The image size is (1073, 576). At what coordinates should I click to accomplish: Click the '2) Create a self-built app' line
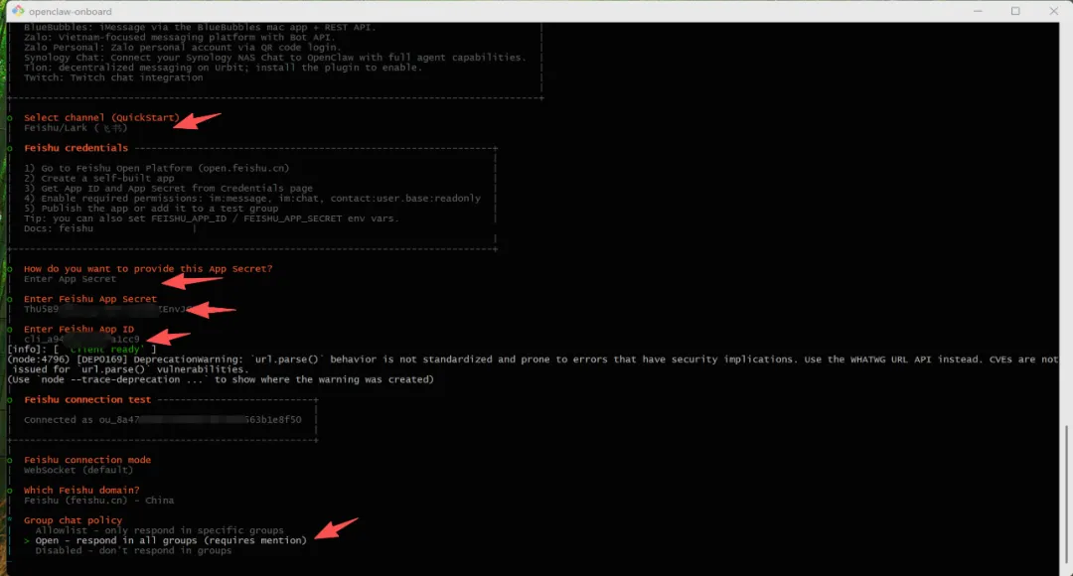coord(99,178)
